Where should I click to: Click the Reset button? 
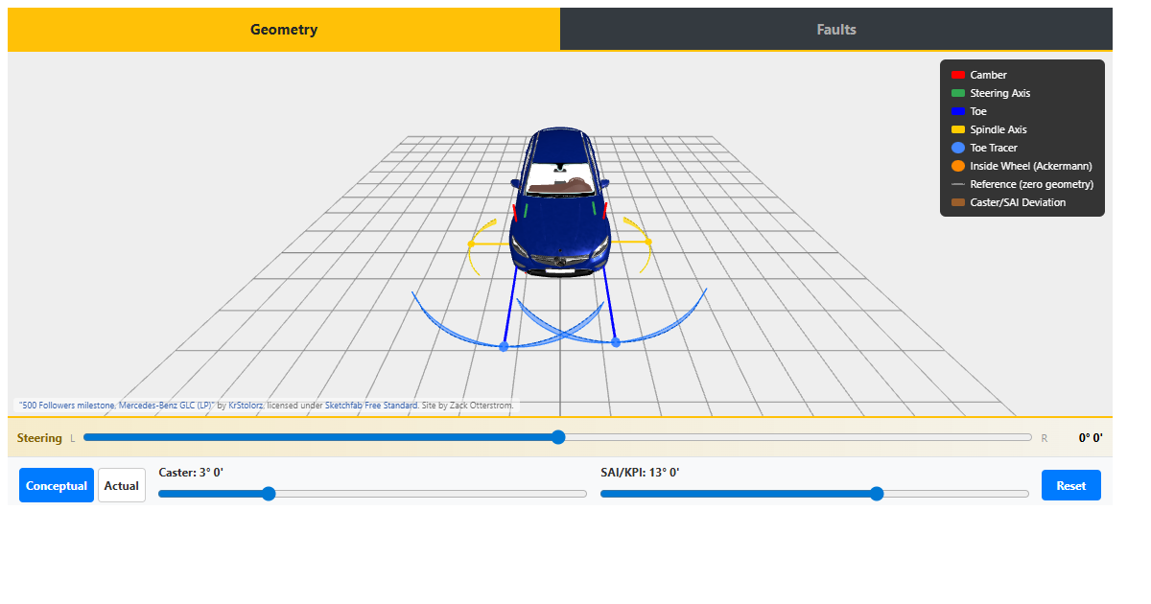click(x=1071, y=485)
